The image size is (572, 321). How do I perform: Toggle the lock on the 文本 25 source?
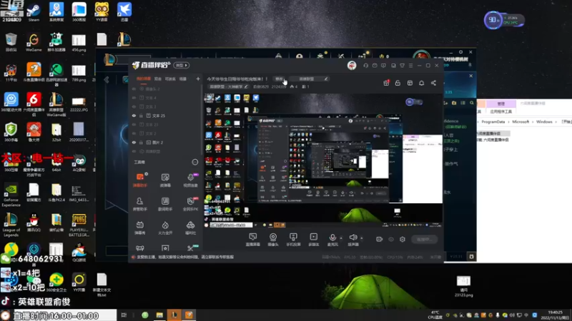coord(141,116)
